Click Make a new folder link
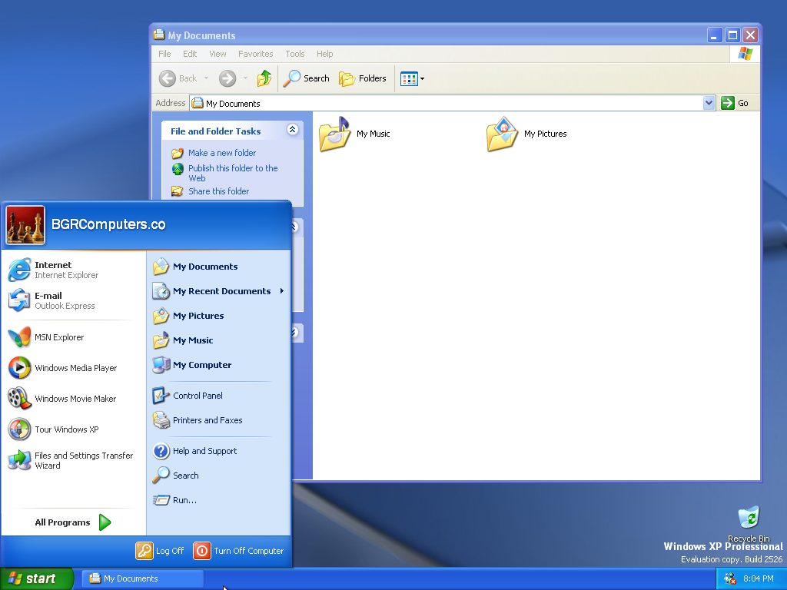The width and height of the screenshot is (787, 590). (221, 153)
